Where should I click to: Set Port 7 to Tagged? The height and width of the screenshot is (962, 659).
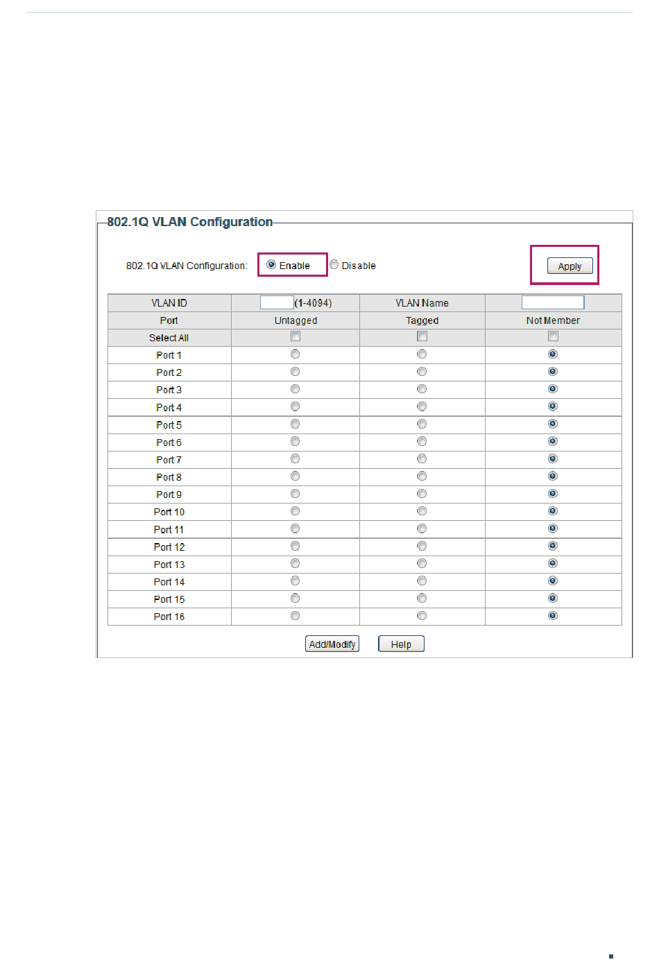tap(422, 458)
